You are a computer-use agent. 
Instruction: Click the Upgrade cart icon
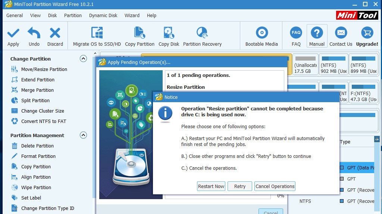point(367,33)
